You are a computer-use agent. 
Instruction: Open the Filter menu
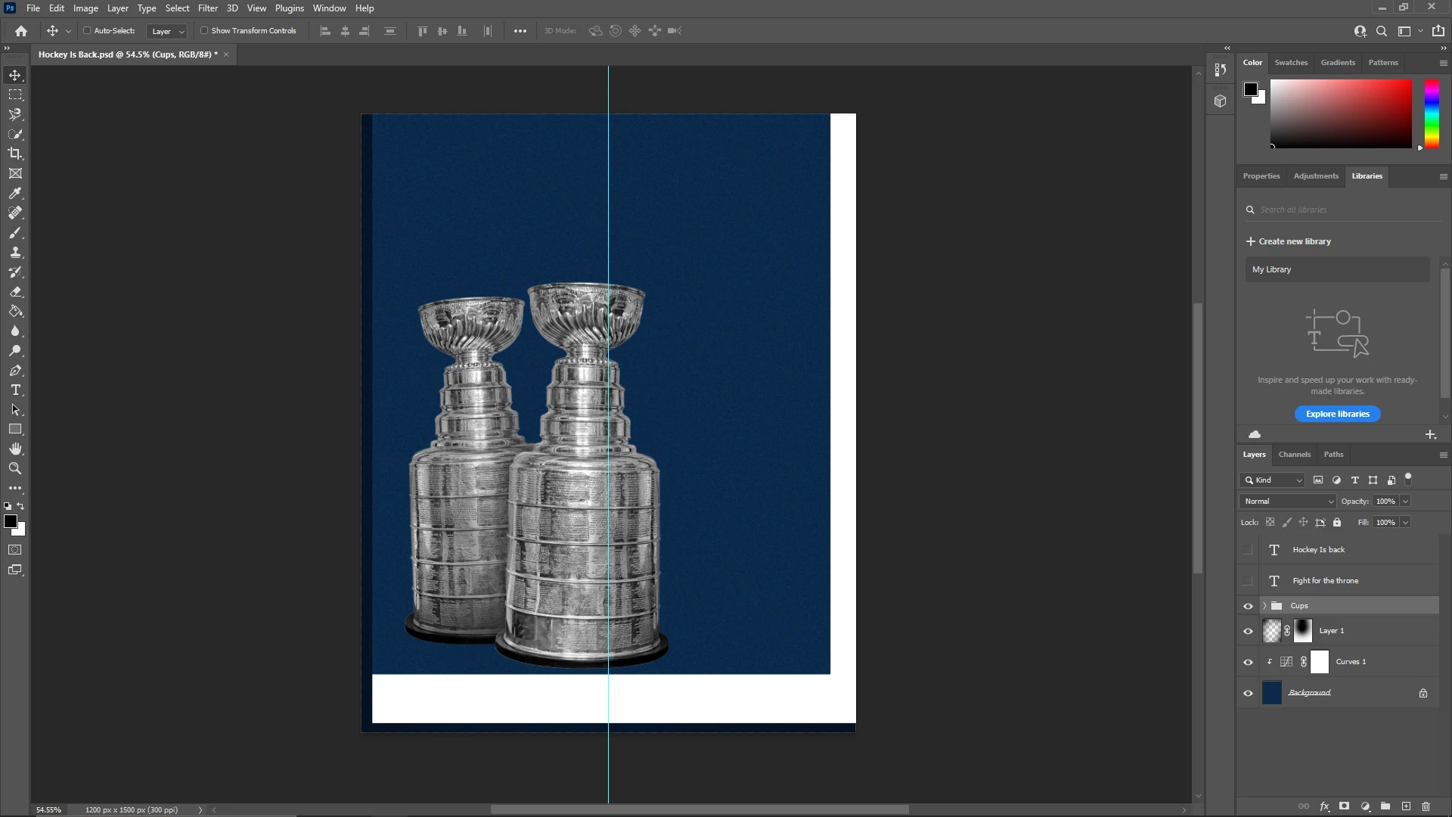tap(207, 8)
